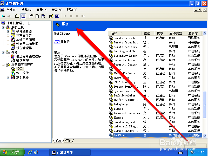The width and height of the screenshot is (208, 156).
Task: Select the 本地用户和组 tree node
Action: [x=25, y=40]
